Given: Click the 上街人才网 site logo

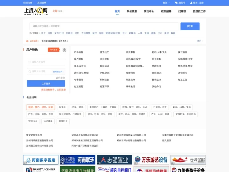Looking at the screenshot, I should (x=36, y=11).
